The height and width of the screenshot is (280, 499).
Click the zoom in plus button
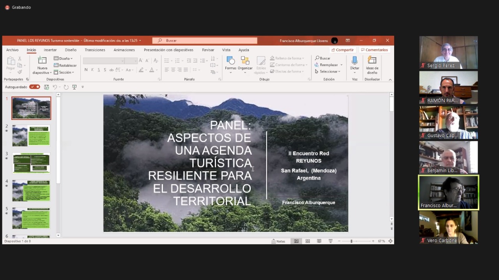coord(373,241)
